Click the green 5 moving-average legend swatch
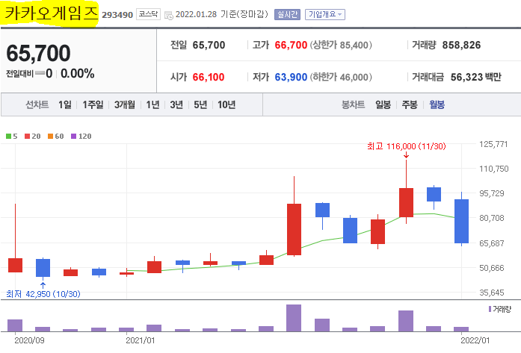Viewport: 521px width, 353px height. coord(9,137)
